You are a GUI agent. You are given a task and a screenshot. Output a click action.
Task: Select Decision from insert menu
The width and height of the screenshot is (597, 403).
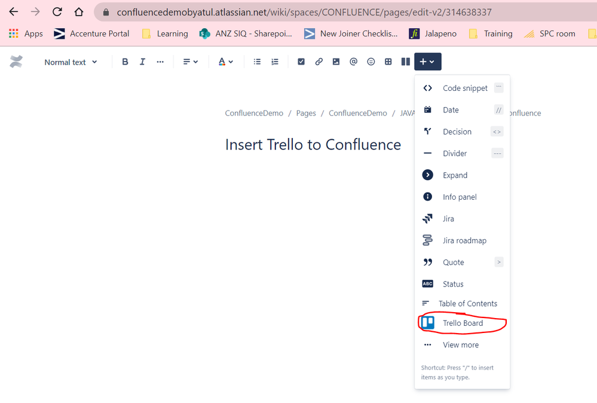click(x=462, y=132)
